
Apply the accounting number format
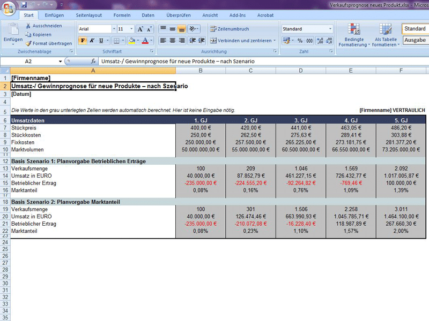(x=286, y=41)
